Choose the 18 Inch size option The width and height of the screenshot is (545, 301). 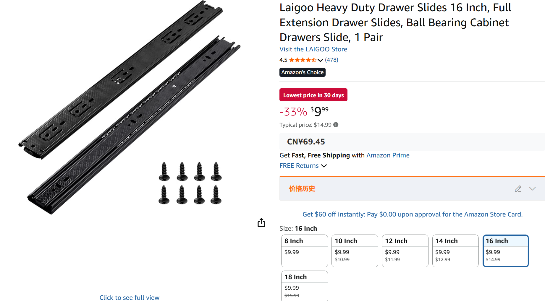pyautogui.click(x=304, y=285)
